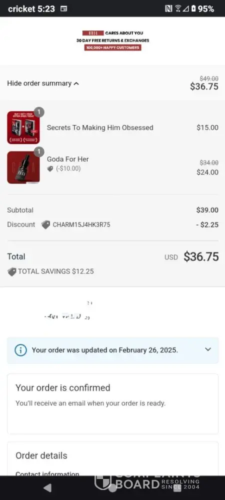Viewport: 225px width, 500px height.
Task: Tap the Android back navigation button
Action: click(x=47, y=487)
